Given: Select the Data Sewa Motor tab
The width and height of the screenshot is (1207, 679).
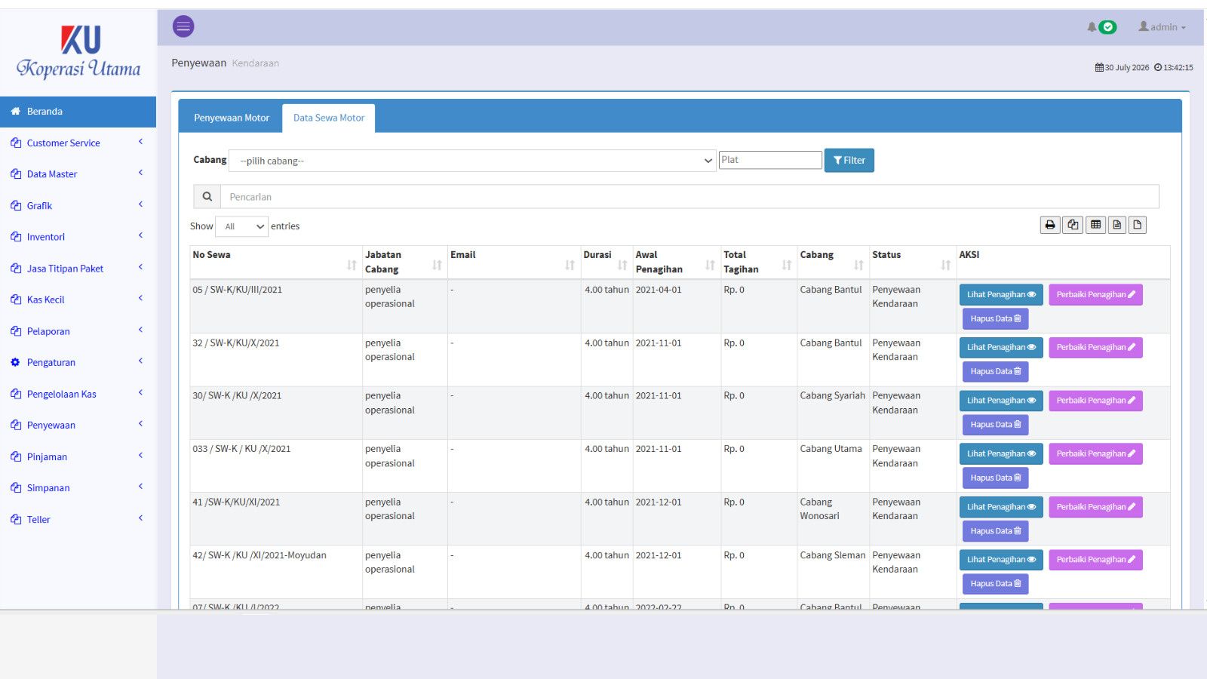Looking at the screenshot, I should tap(329, 118).
